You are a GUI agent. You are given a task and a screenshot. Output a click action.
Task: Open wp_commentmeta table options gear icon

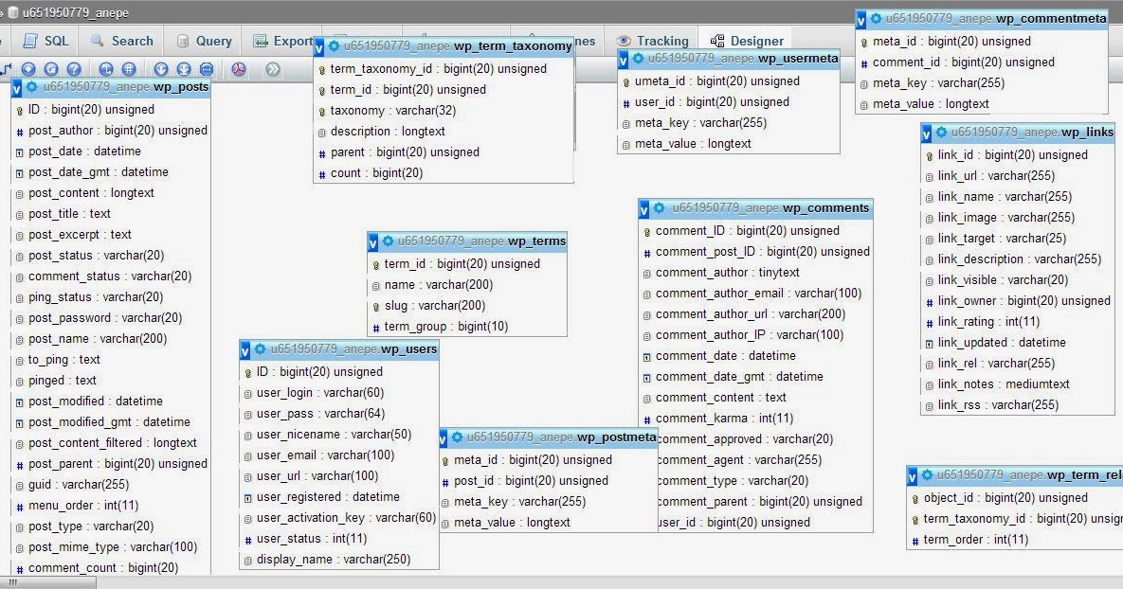[878, 17]
